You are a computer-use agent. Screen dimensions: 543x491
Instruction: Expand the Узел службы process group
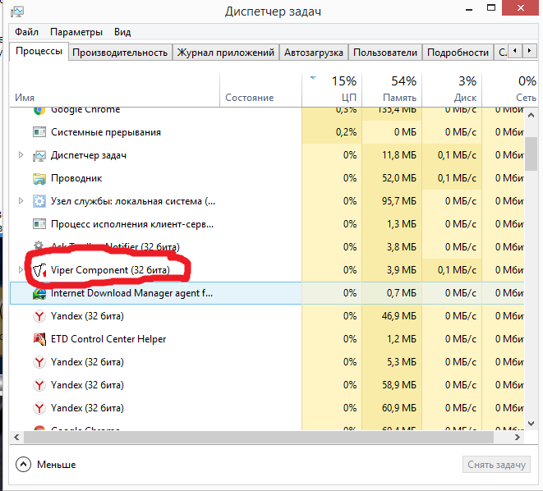21,201
